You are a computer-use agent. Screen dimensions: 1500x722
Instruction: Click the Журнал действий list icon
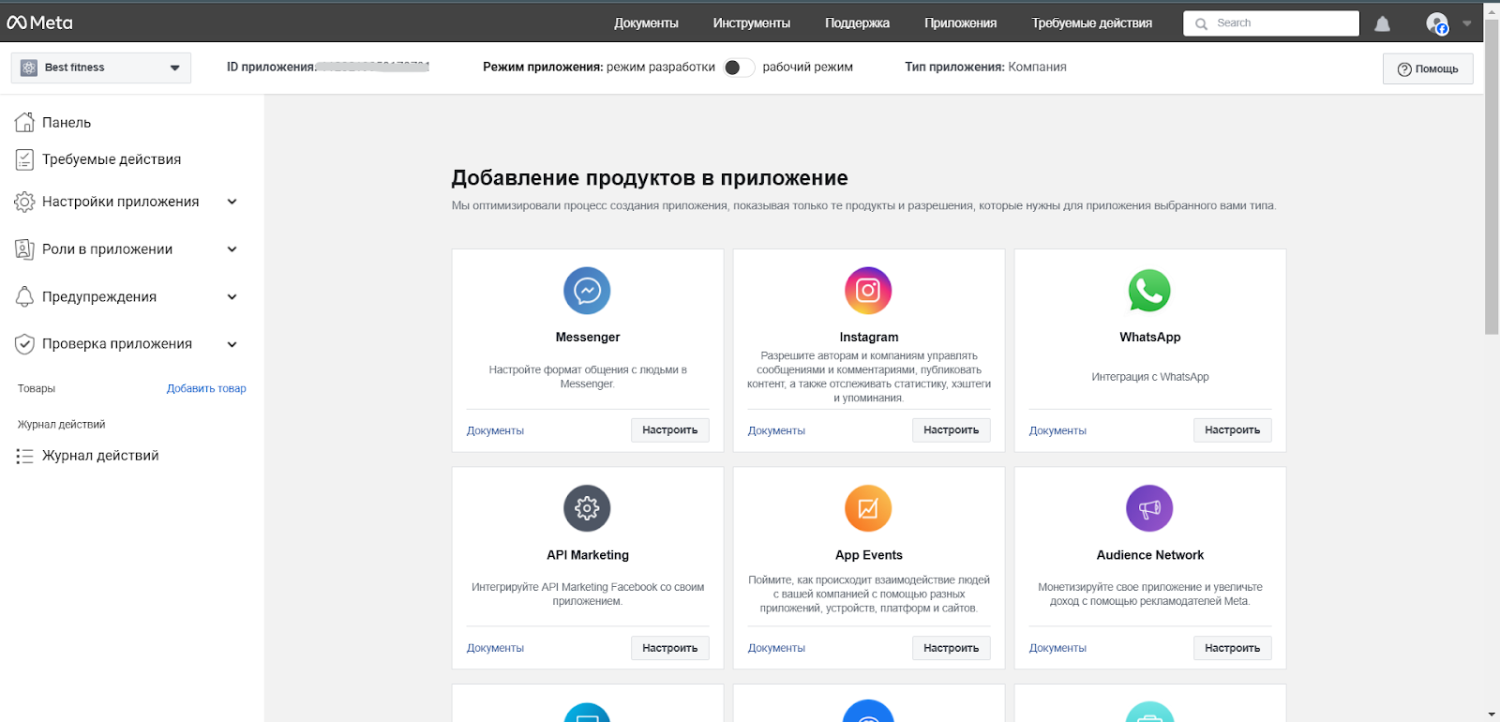(24, 456)
